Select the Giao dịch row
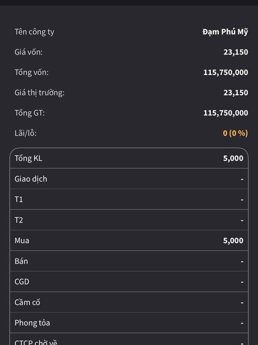 [x=129, y=179]
